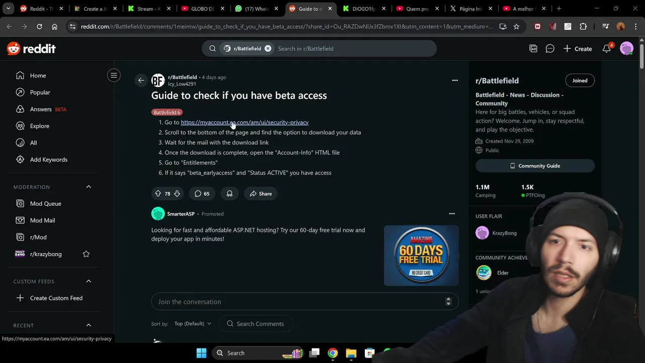The height and width of the screenshot is (363, 645).
Task: Open the SmarterASP promoted ad options menu
Action: pos(452,214)
